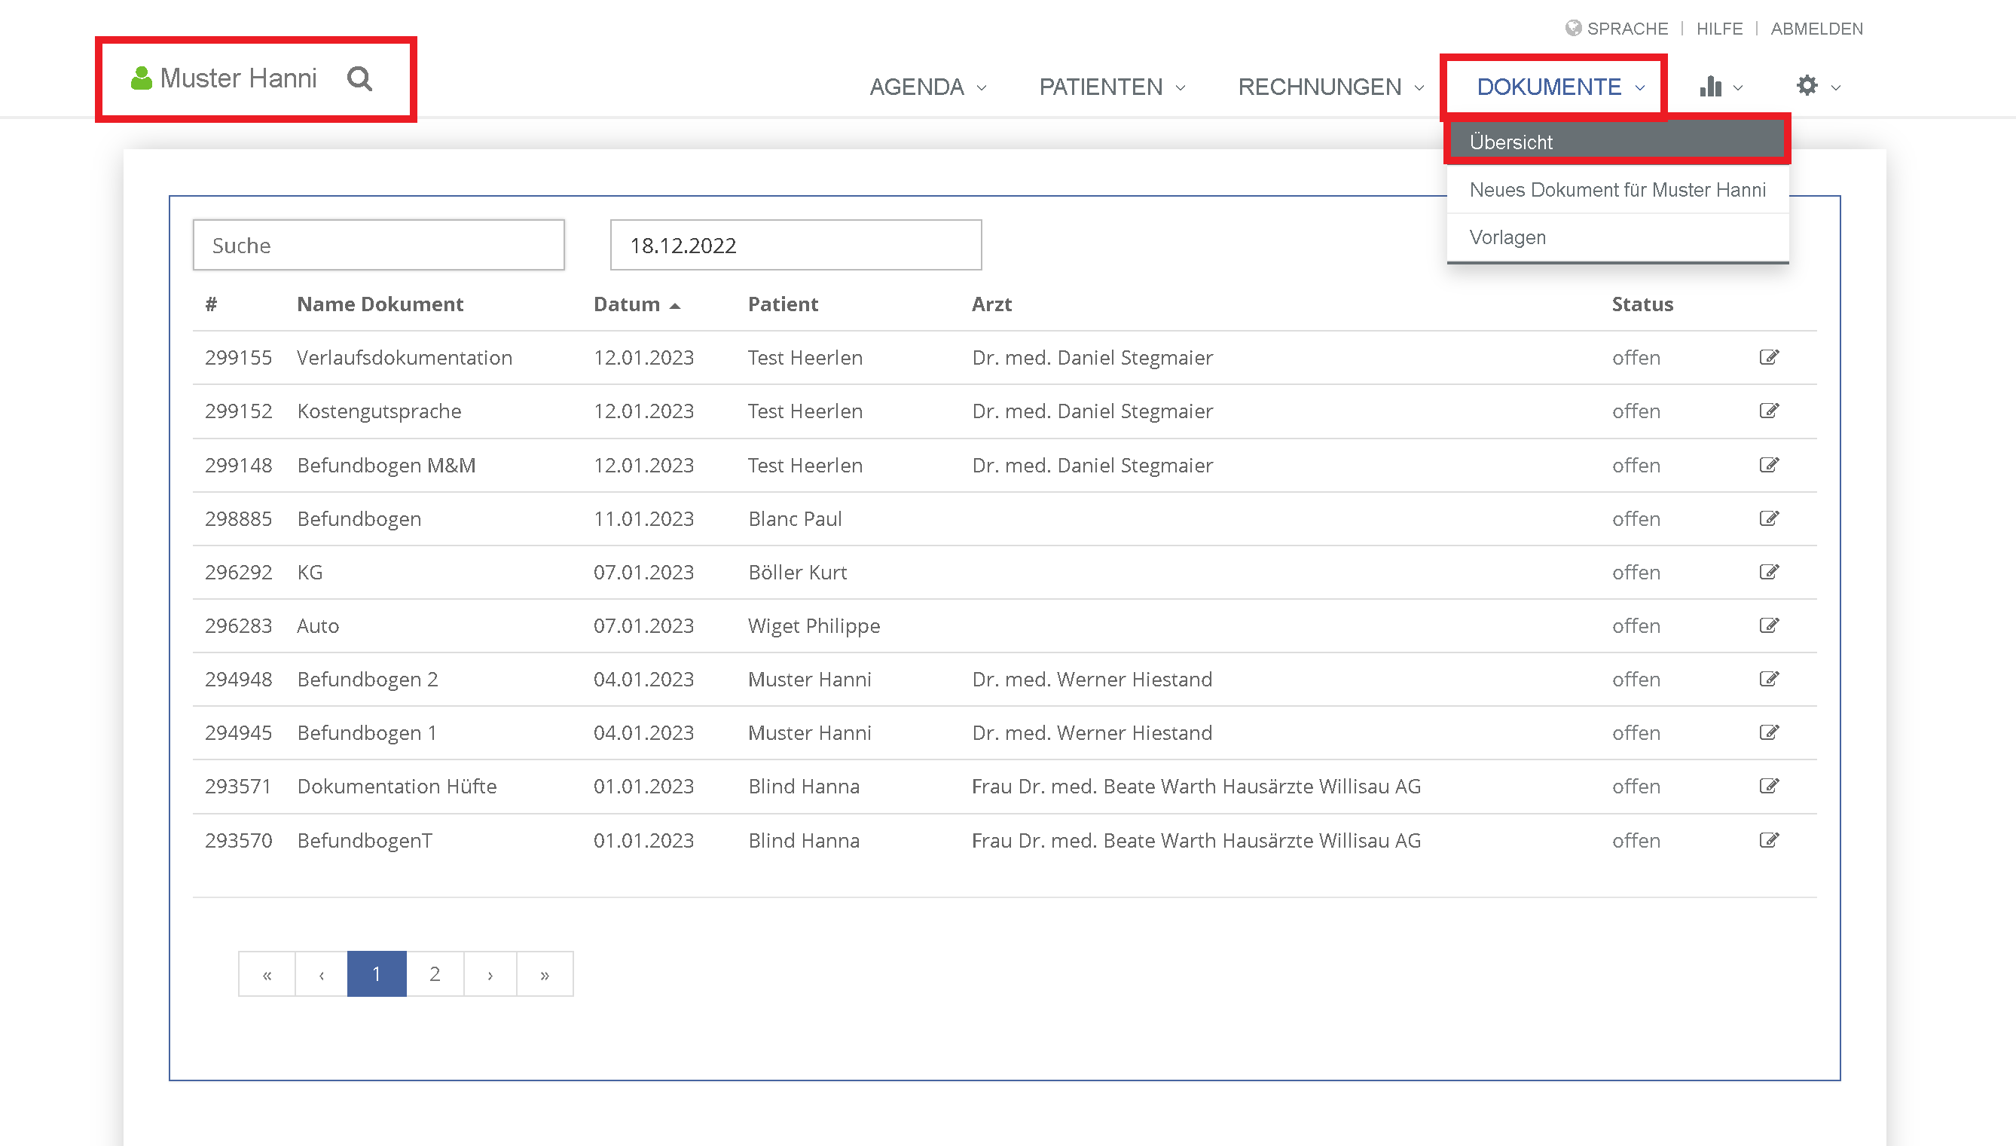Expand the AGENDA menu
2016x1146 pixels.
[927, 87]
